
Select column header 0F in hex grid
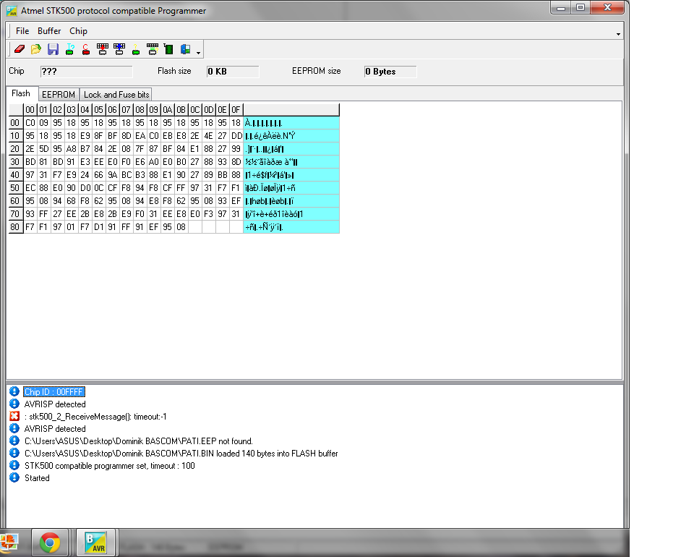pyautogui.click(x=236, y=109)
